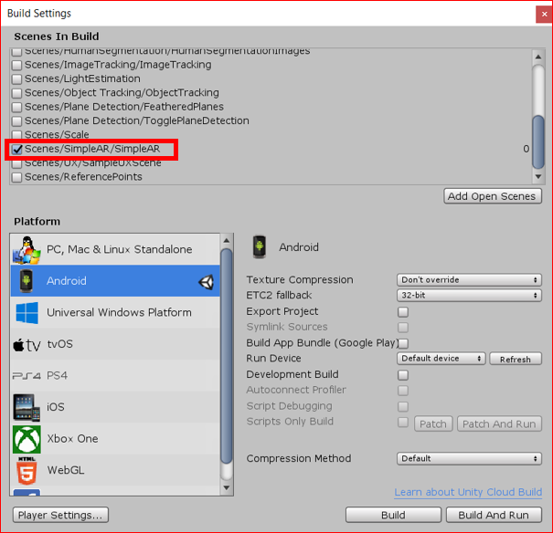The width and height of the screenshot is (553, 533).
Task: Select PC, Mac & Linux Standalone platform
Action: [115, 249]
